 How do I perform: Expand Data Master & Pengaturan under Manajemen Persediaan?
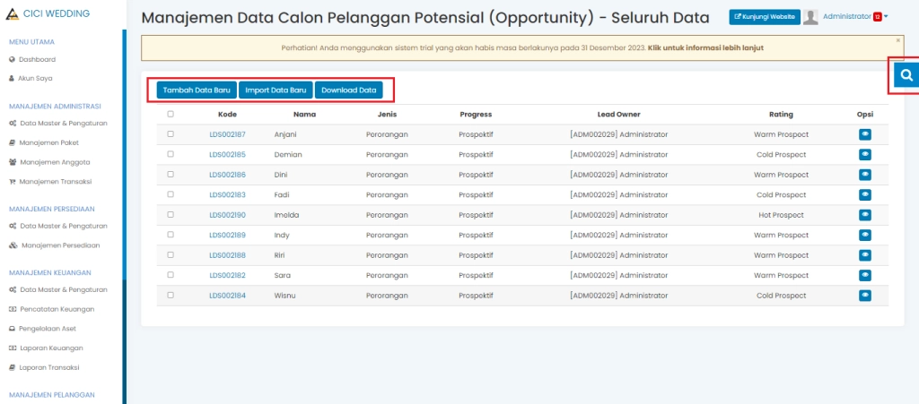point(58,226)
